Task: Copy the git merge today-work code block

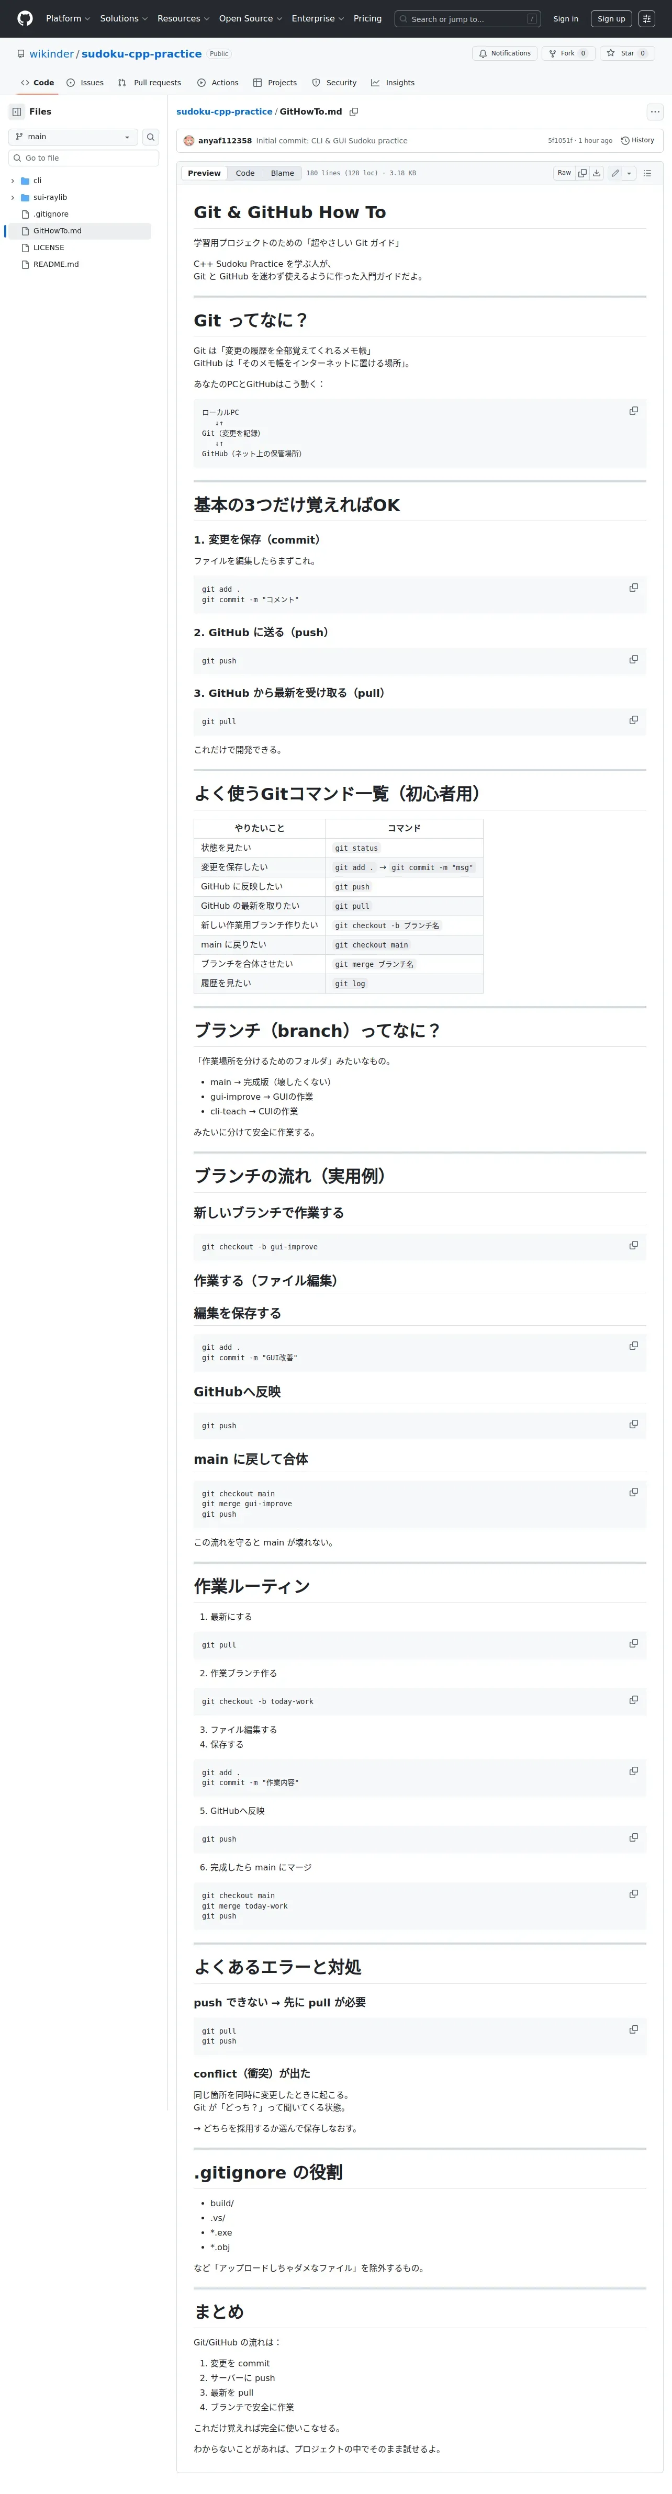Action: click(x=633, y=1894)
